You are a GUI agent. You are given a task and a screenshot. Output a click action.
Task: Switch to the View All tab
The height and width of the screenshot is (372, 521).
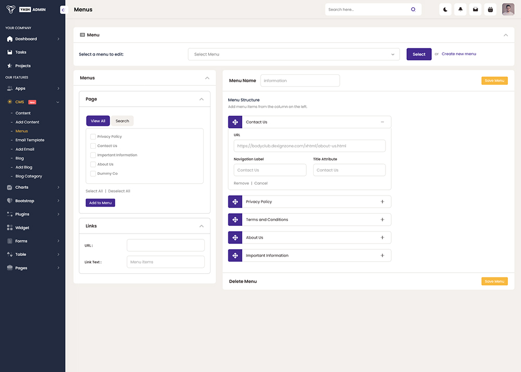pyautogui.click(x=98, y=121)
